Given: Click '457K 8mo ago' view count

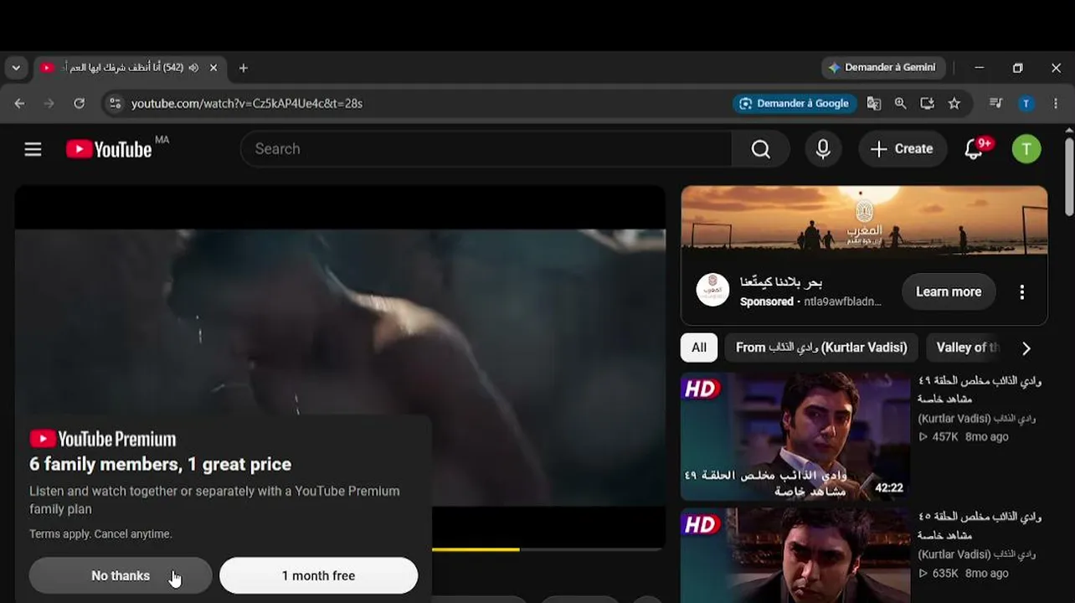Looking at the screenshot, I should tap(964, 436).
